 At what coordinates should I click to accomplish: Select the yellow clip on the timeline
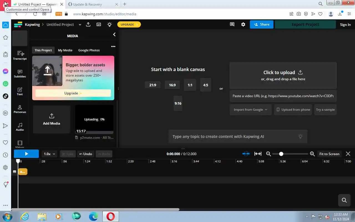(23, 172)
